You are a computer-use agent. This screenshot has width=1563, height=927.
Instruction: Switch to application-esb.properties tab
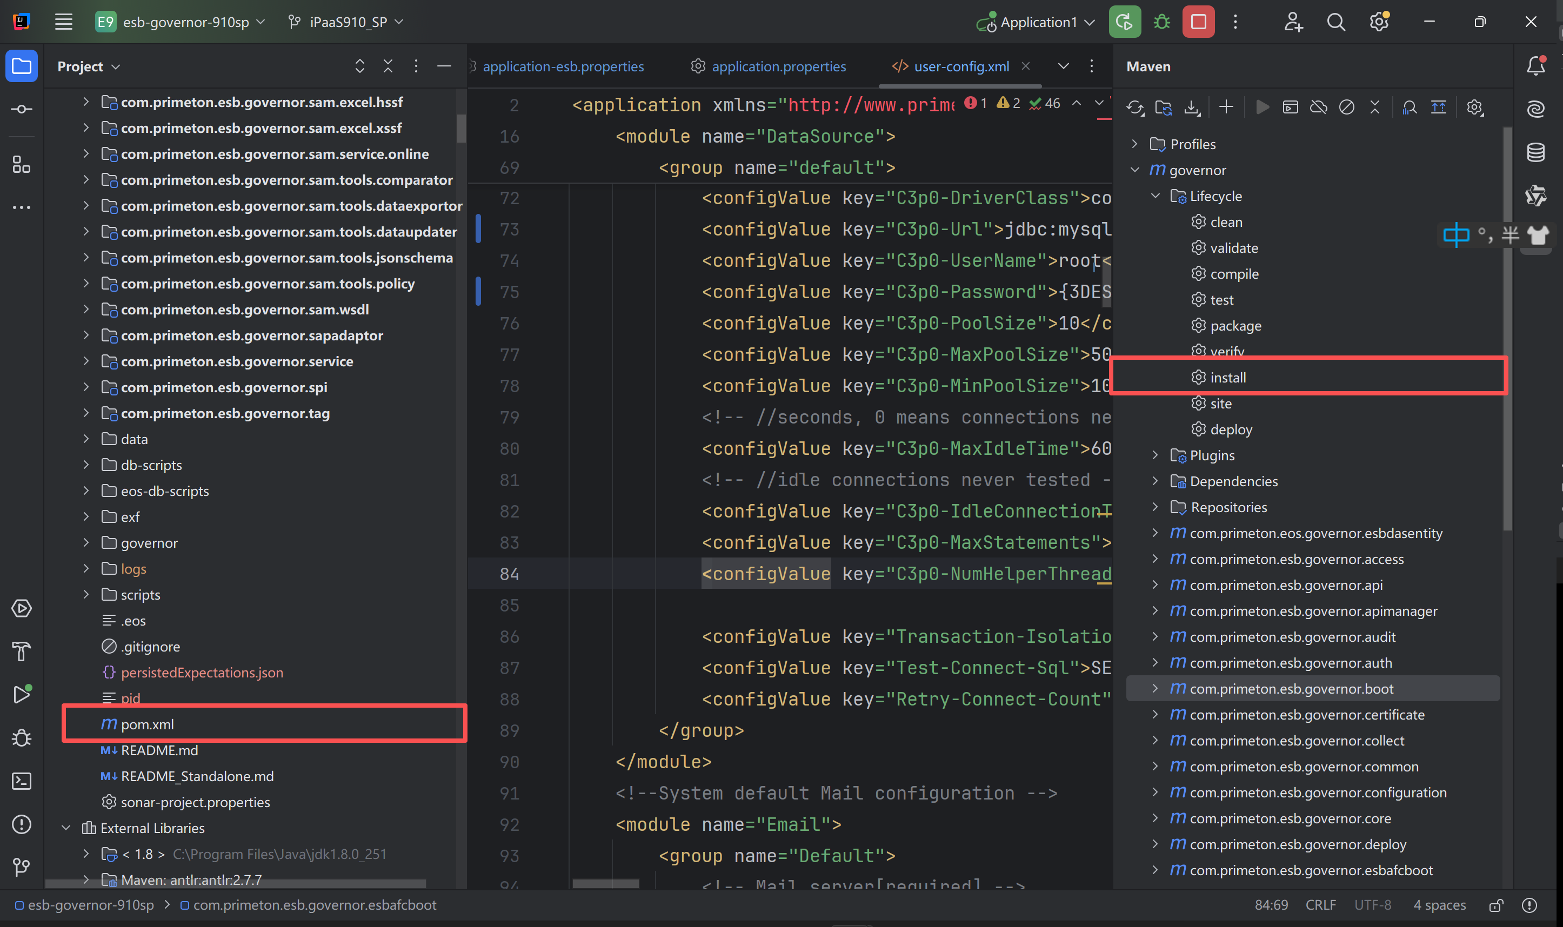tap(563, 66)
